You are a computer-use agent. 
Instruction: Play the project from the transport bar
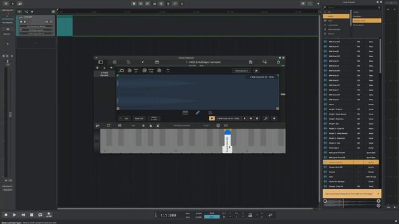click(14, 215)
